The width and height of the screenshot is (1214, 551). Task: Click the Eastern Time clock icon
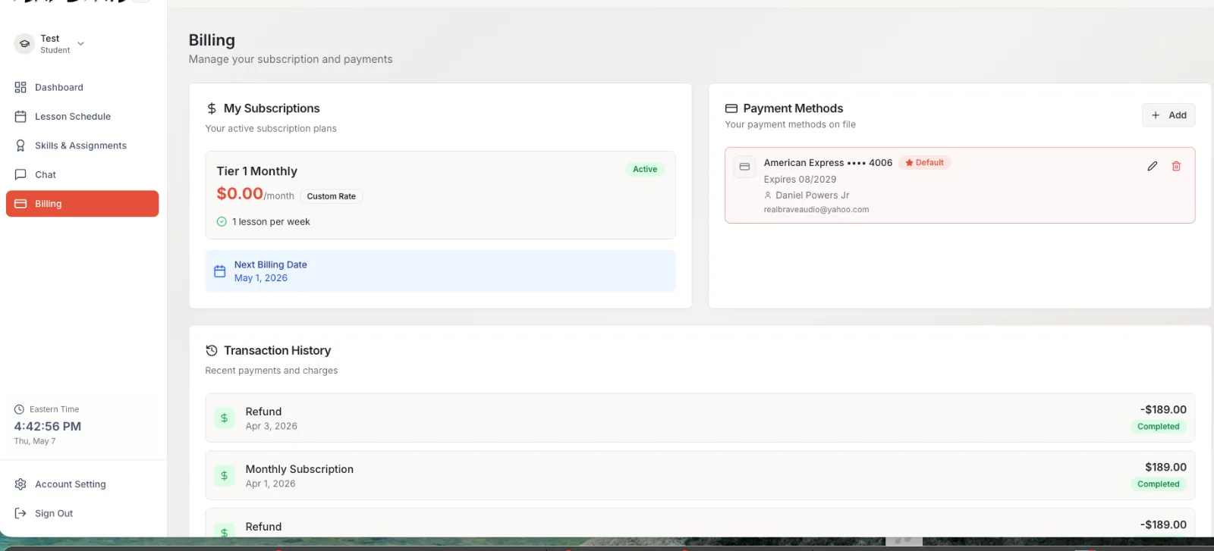[x=19, y=409]
